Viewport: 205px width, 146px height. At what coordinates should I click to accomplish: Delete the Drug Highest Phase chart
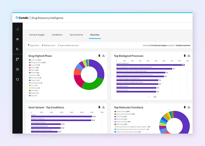tap(99, 56)
